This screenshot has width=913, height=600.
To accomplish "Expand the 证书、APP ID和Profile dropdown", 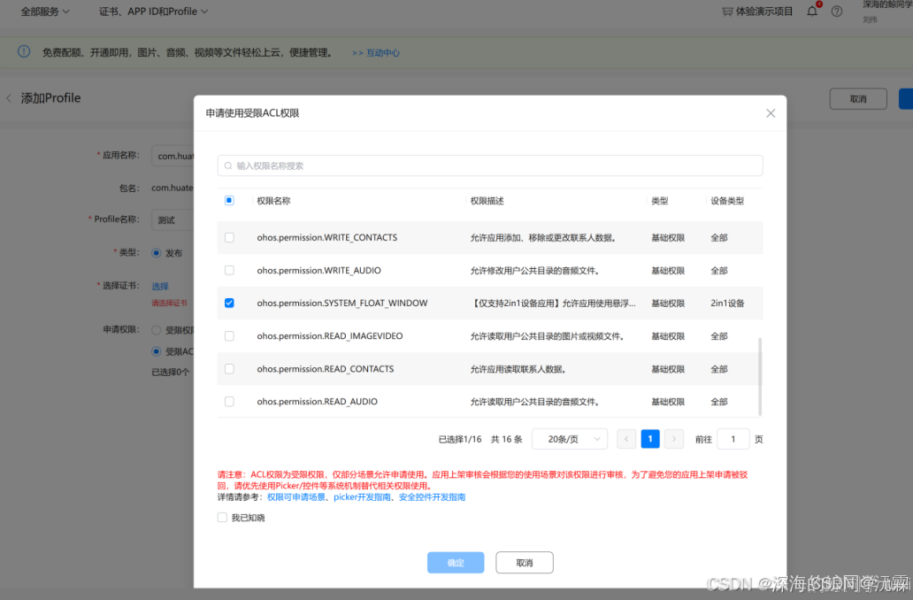I will (154, 12).
